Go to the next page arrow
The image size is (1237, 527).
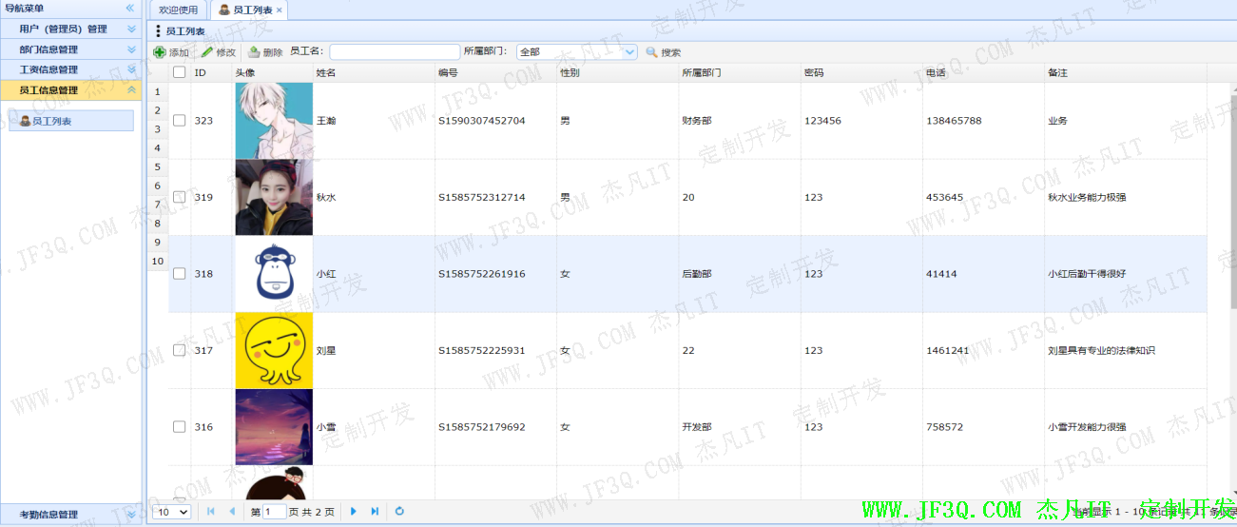tap(354, 512)
